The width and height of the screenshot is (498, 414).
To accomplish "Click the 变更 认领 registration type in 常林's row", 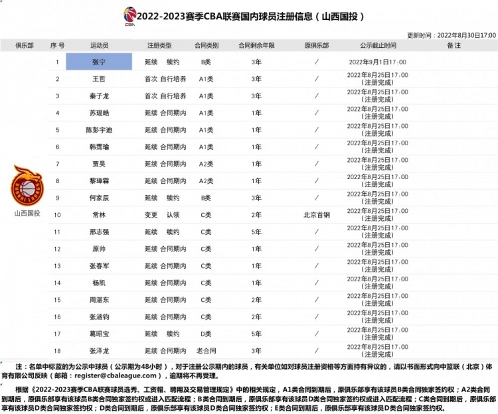I will [x=162, y=215].
